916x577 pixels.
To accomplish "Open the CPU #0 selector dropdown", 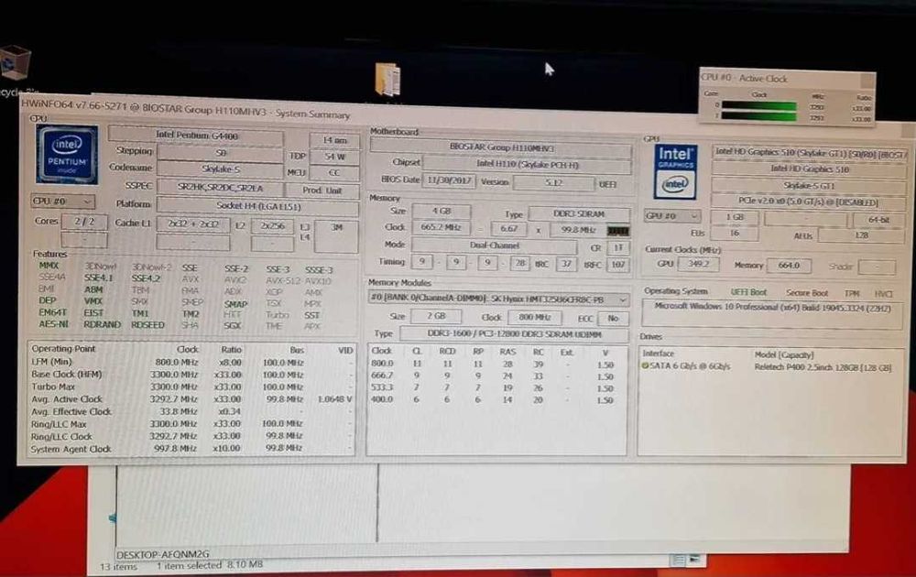I will (63, 201).
